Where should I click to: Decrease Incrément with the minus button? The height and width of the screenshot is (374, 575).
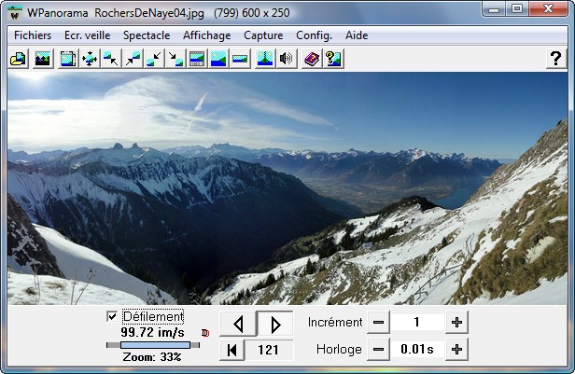point(378,323)
